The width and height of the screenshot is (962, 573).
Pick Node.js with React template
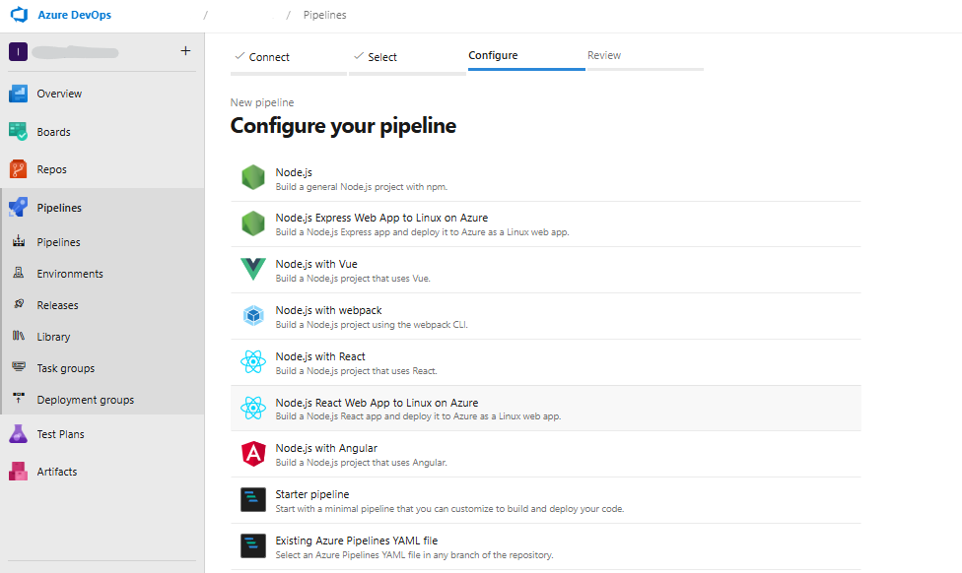[x=320, y=356]
